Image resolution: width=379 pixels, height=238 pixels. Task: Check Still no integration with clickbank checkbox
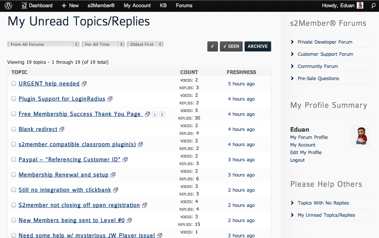pyautogui.click(x=14, y=190)
